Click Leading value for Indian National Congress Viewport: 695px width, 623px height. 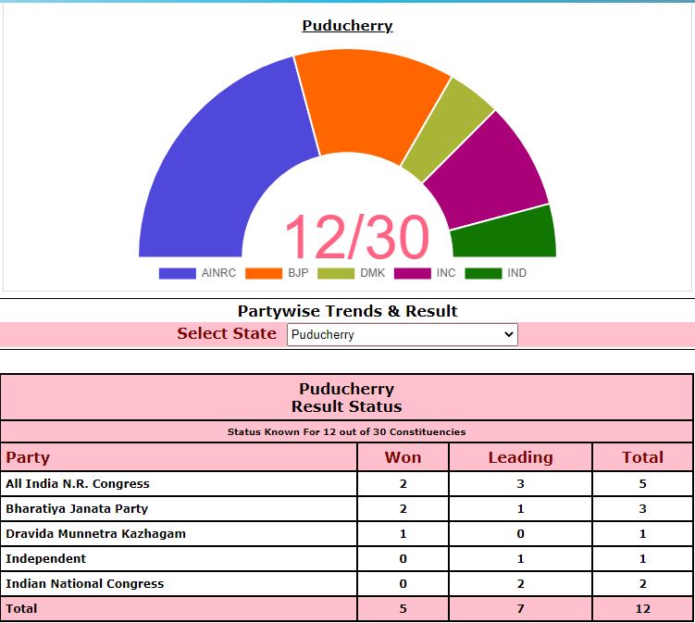click(x=520, y=583)
